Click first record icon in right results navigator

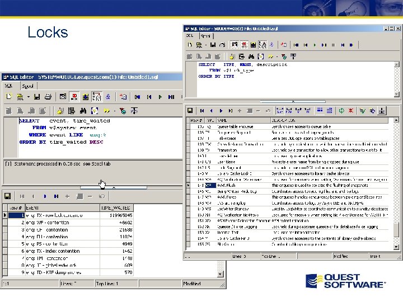202,111
